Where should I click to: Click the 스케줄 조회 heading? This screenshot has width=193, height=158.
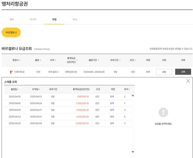[11, 82]
